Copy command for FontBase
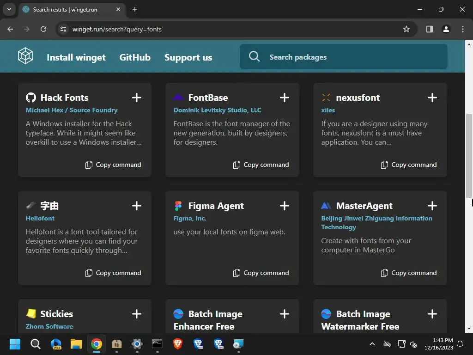 pos(261,165)
